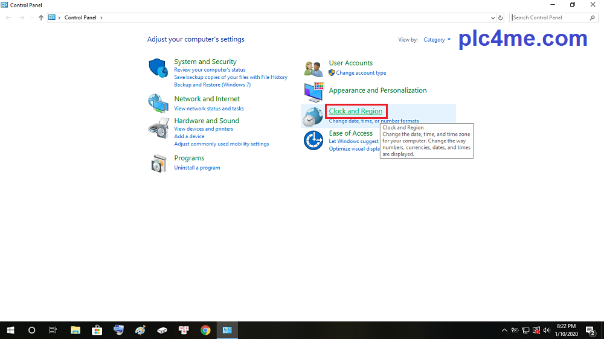
Task: Click the Search Control Panel field
Action: click(550, 17)
